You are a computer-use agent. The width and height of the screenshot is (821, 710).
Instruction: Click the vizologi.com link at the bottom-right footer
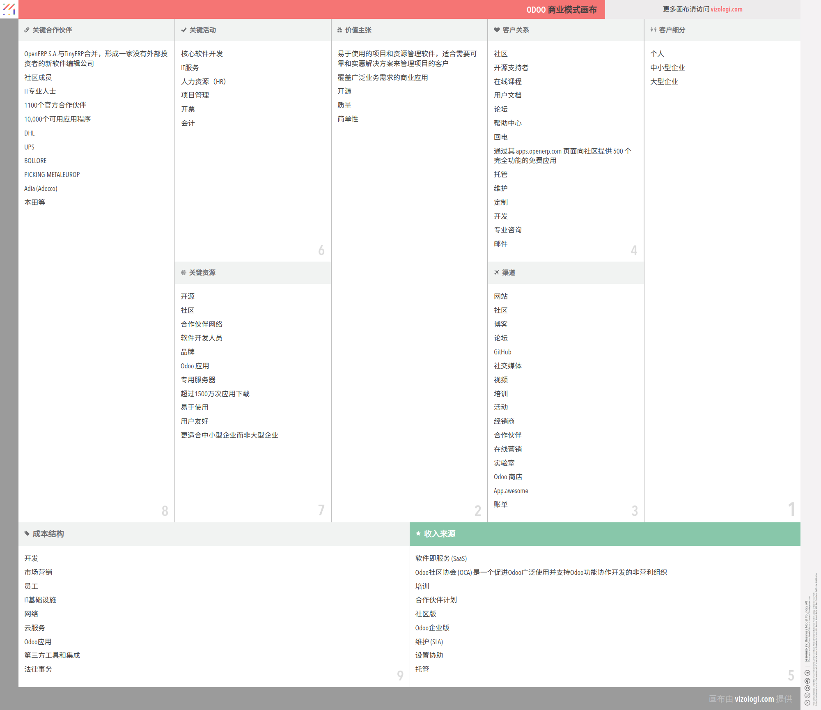(755, 699)
